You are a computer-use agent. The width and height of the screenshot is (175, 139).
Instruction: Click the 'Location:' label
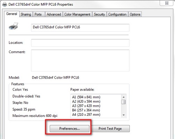point(16,42)
